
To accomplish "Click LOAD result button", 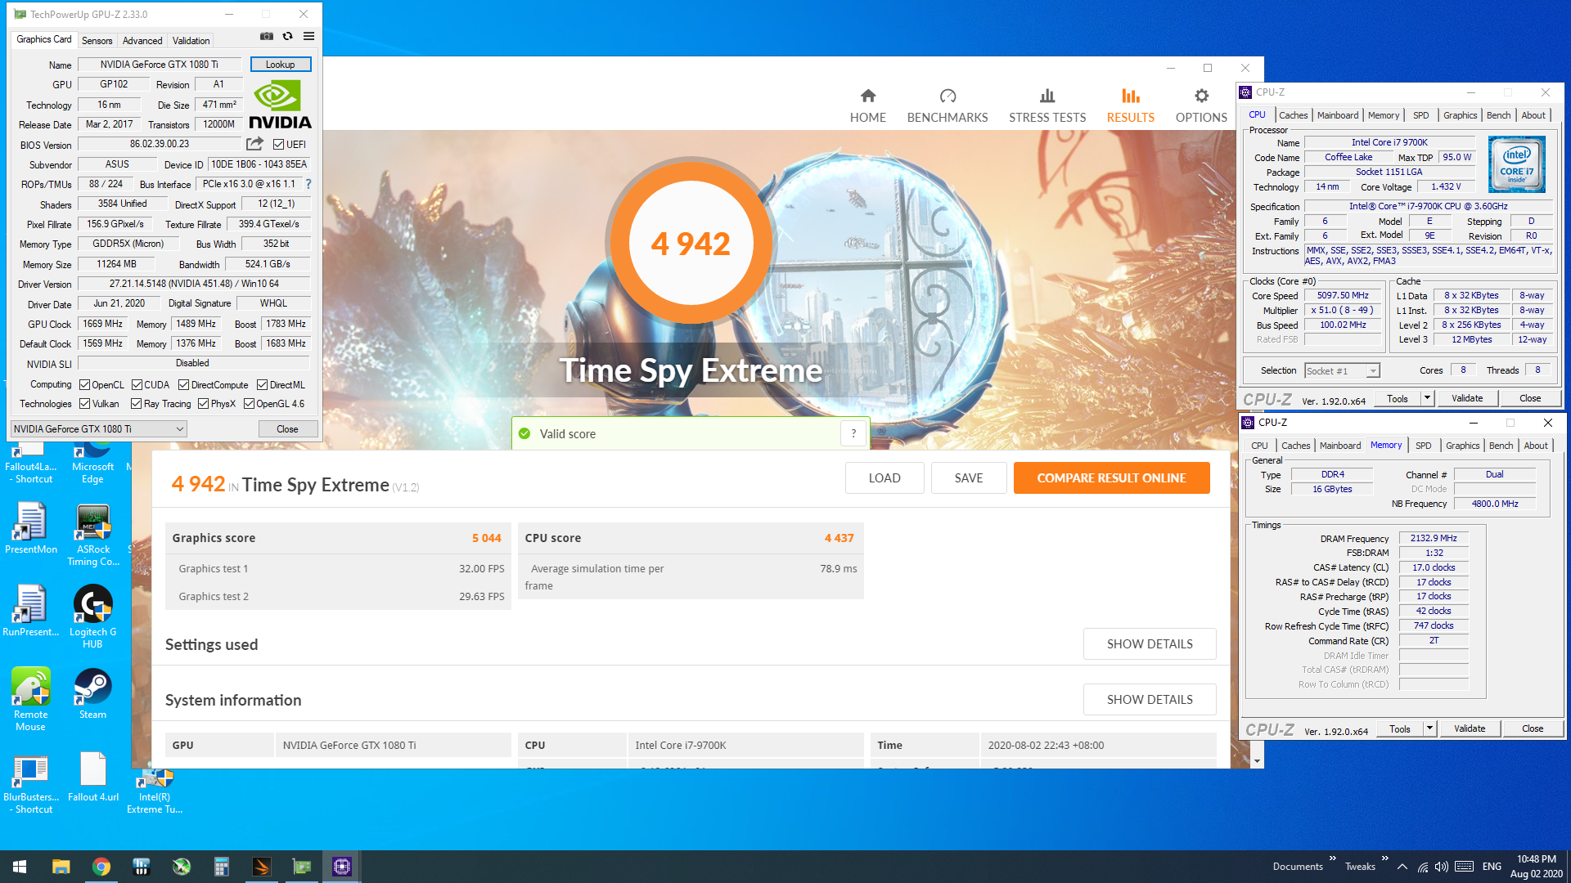I will [885, 478].
